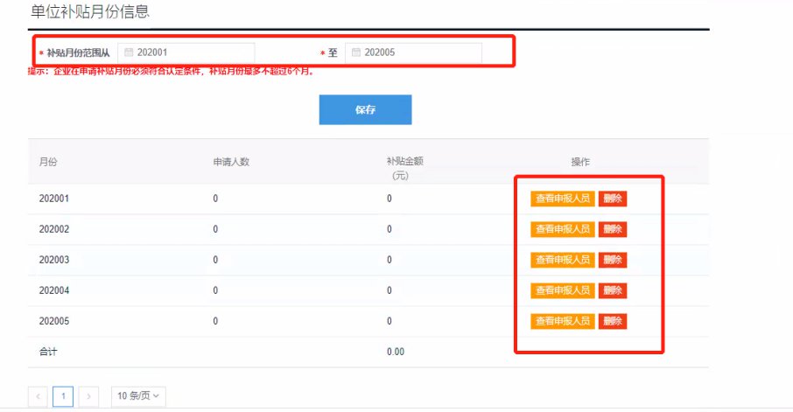Open the 10 条/页 page size dropdown
Viewport: 793px width, 412px height.
pyautogui.click(x=138, y=396)
